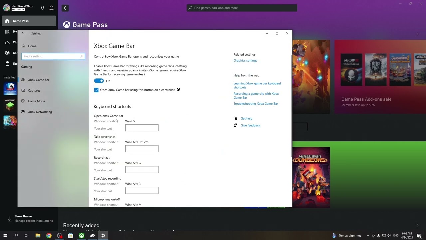Expand Recently added section arrow
Image resolution: width=426 pixels, height=240 pixels.
(418, 225)
